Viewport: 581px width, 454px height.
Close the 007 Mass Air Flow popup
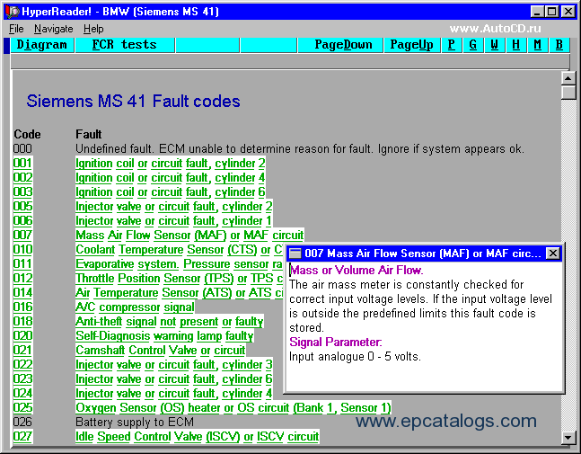tap(552, 254)
